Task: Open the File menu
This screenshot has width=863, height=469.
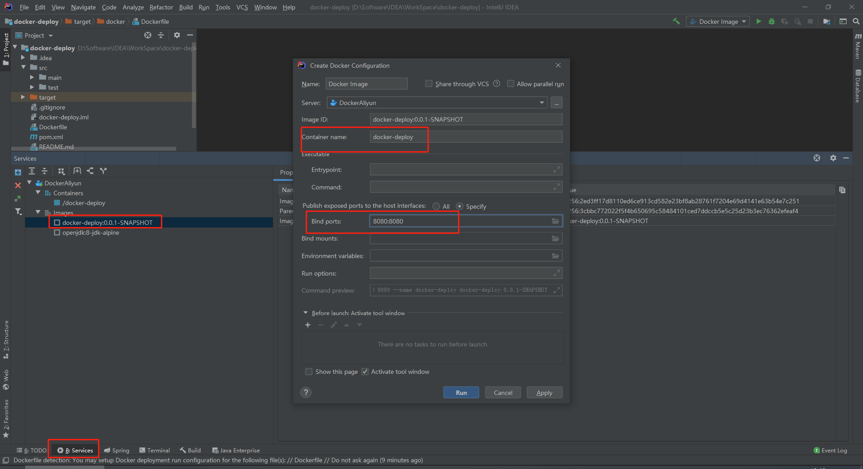Action: pos(24,7)
